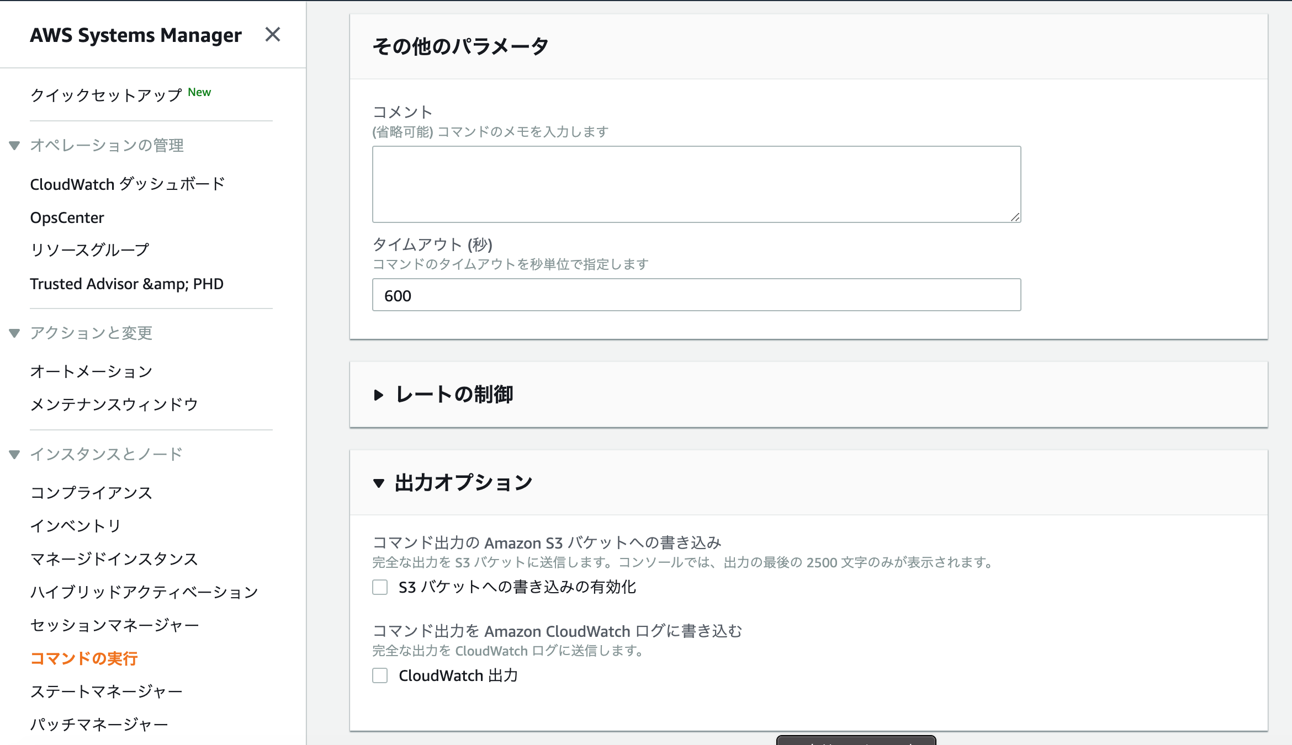Click the インスタンスとノード section label
Screen dimensions: 1292x745
click(107, 454)
